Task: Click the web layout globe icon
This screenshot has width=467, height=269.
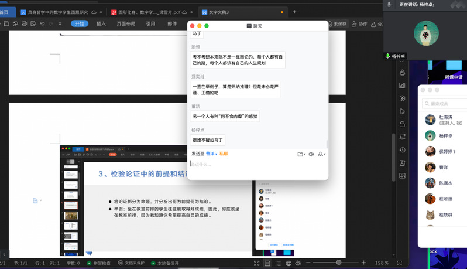Action: point(289,264)
